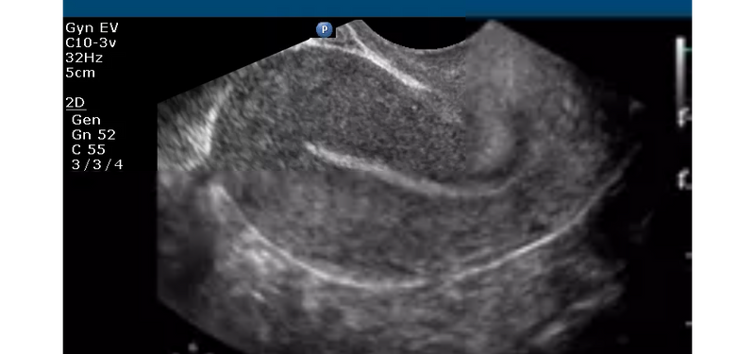755x354 pixels.
Task: Click the Gen optimization setting
Action: [x=86, y=120]
